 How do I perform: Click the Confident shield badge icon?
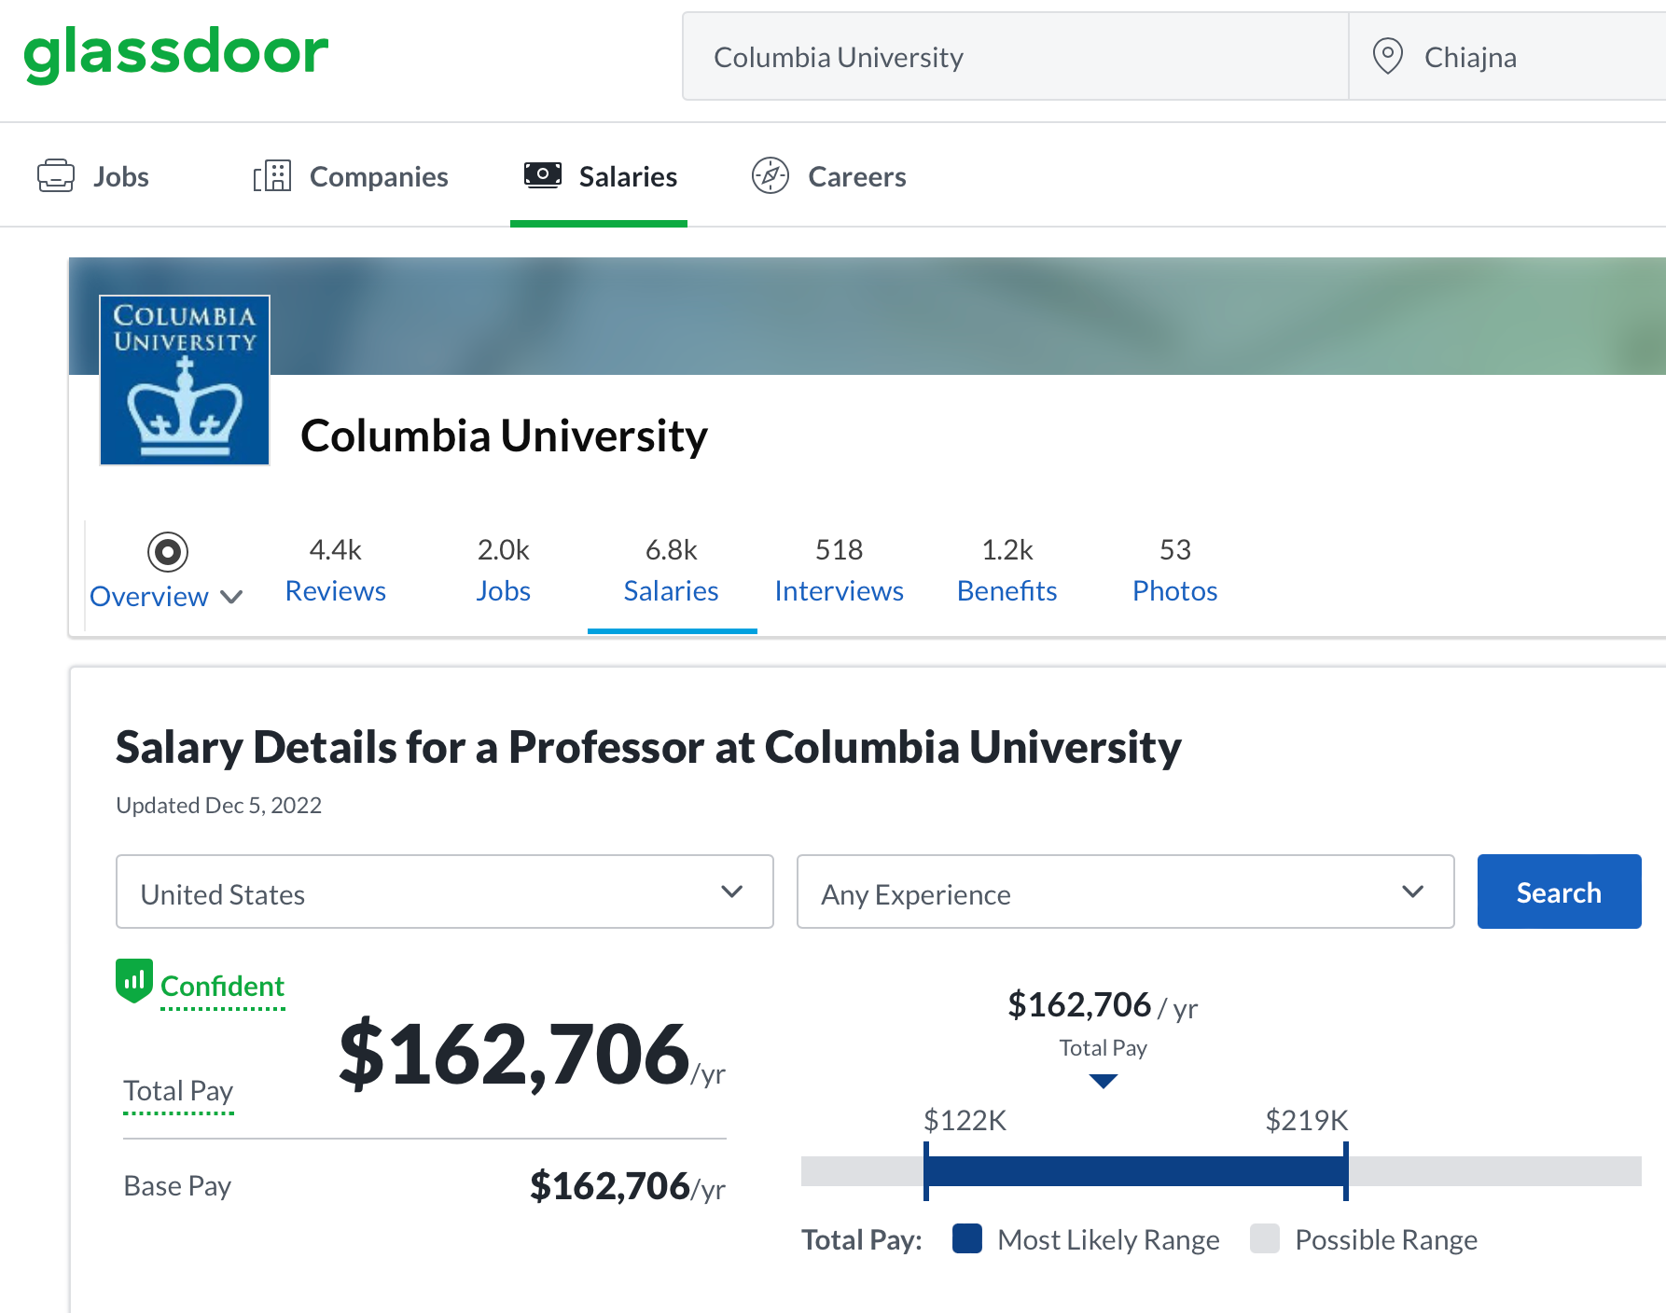click(134, 981)
